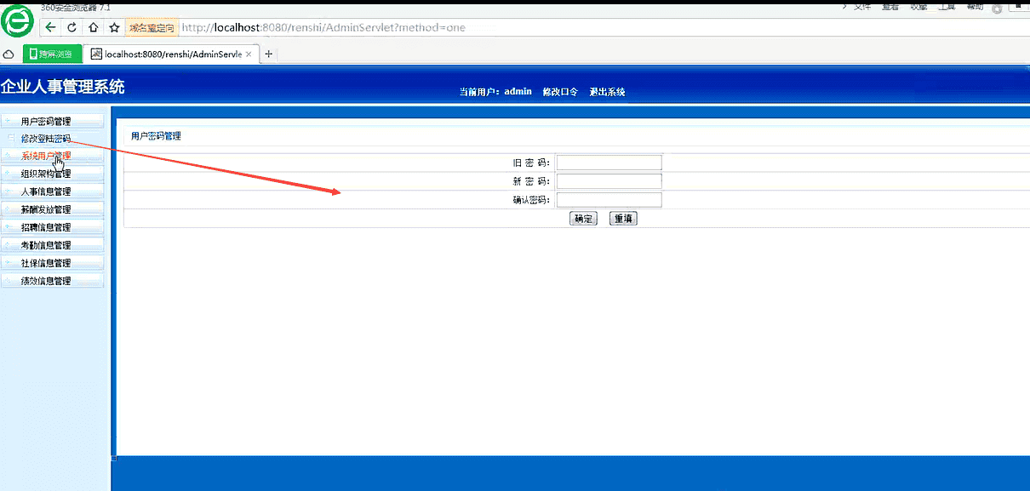Click the document icon beside 修改登陆密码
The height and width of the screenshot is (491, 1030).
(11, 138)
